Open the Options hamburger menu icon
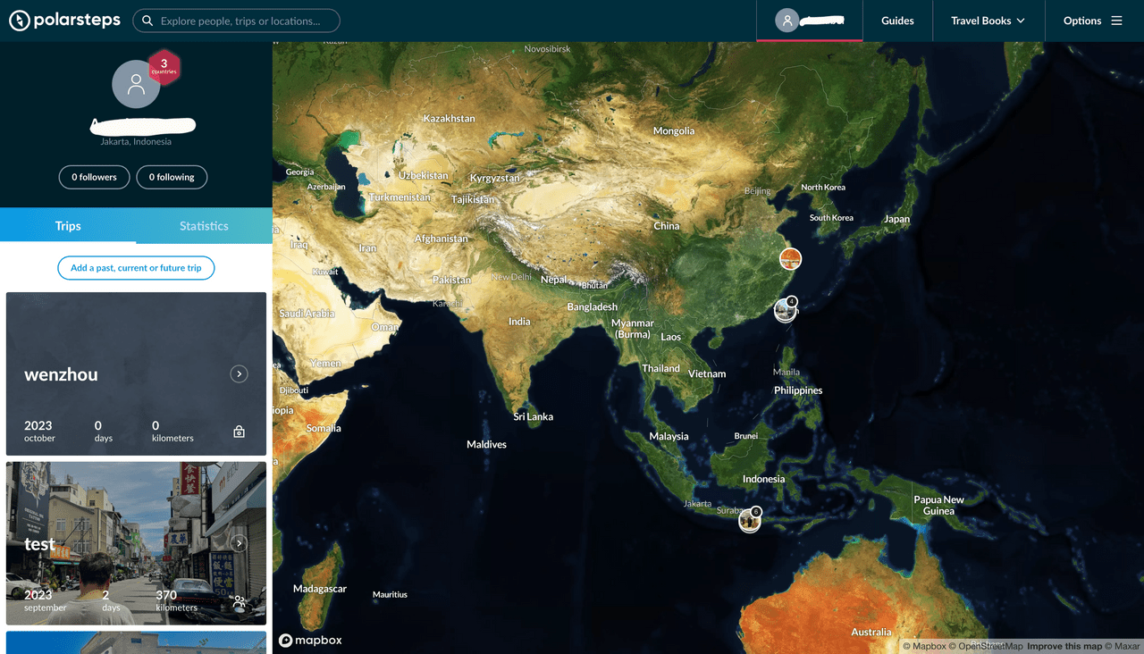Screen dimensions: 1144x654 pyautogui.click(x=1116, y=21)
